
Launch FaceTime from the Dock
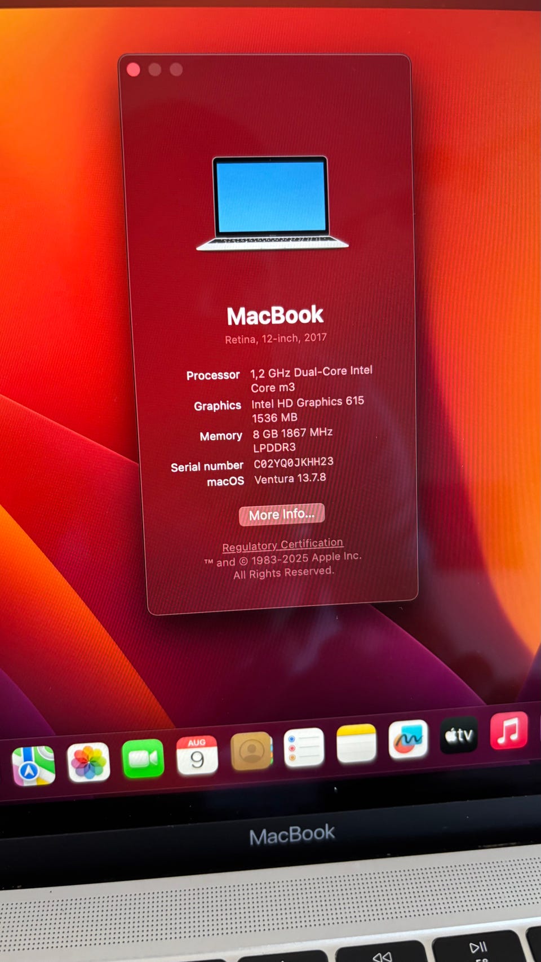click(143, 759)
